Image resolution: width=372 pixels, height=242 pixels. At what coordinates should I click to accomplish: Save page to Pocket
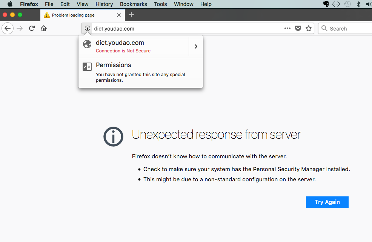coord(298,28)
